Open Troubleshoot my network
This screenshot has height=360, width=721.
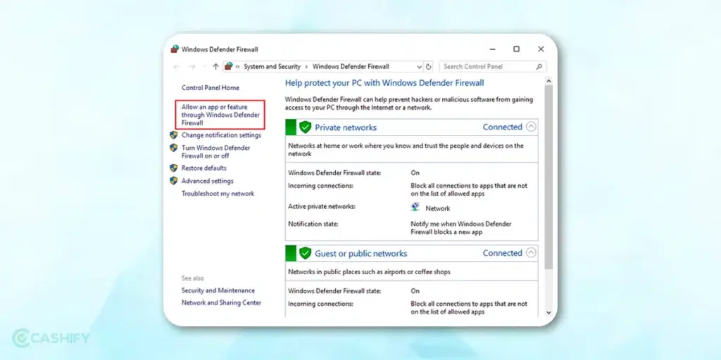click(218, 194)
